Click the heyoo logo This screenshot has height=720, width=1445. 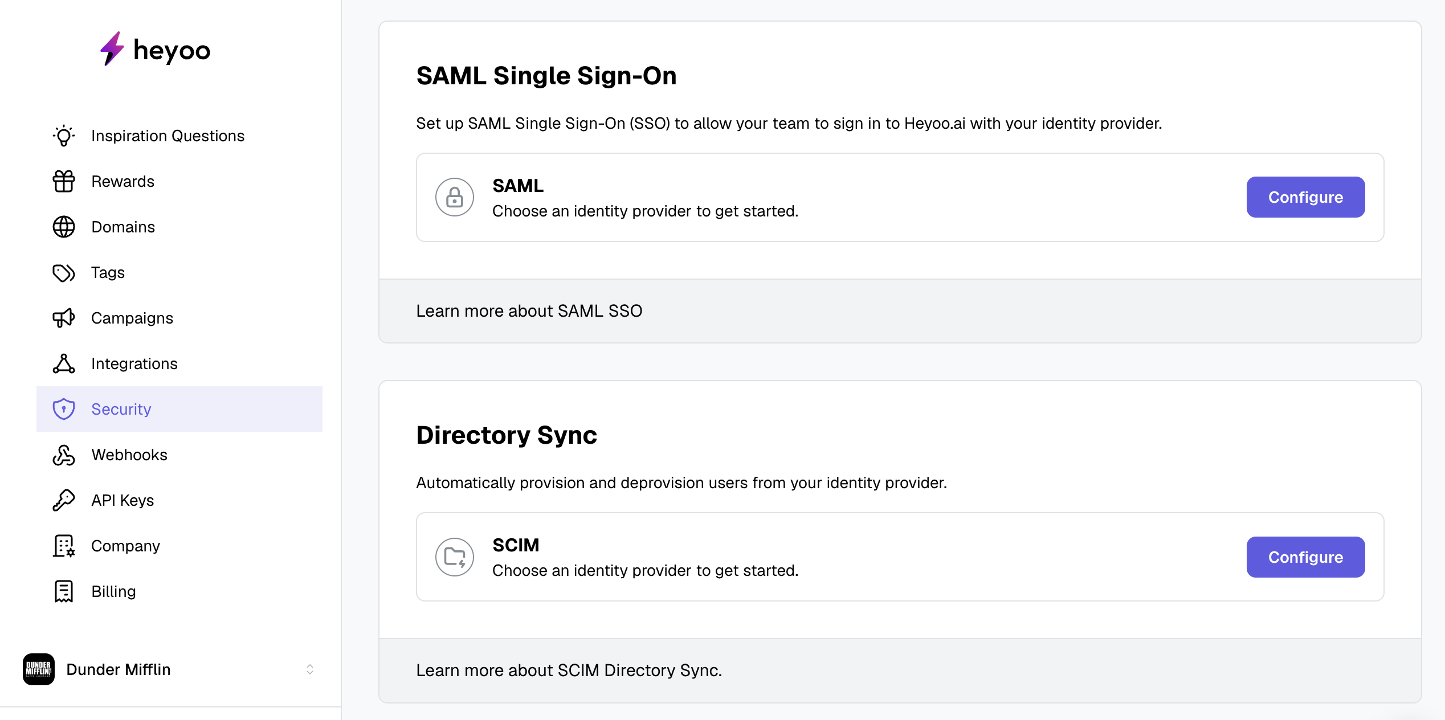(x=155, y=50)
